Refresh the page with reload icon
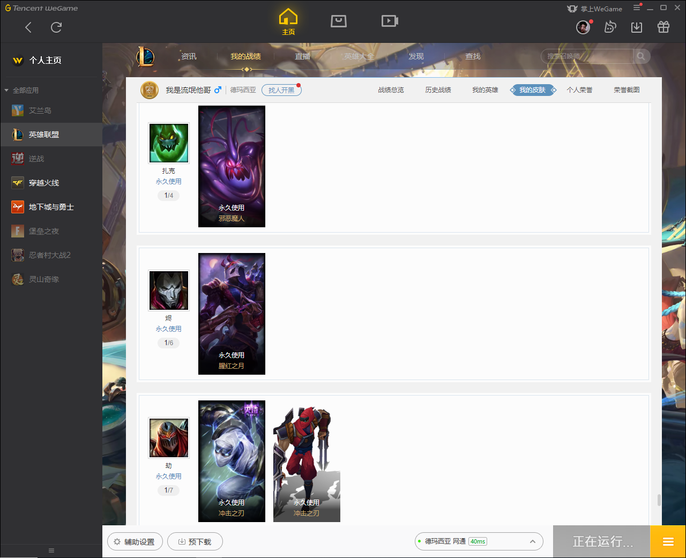Viewport: 686px width, 558px height. point(56,27)
